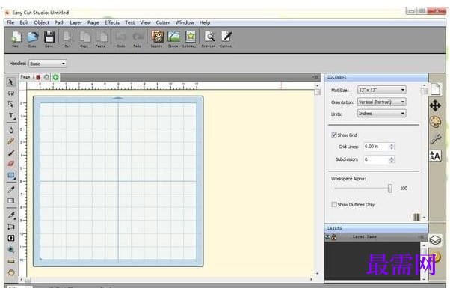Open the Position move-arrows panel icon

tap(435, 105)
